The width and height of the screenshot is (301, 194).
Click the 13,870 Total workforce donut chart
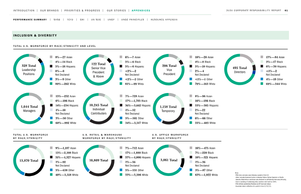29,161
